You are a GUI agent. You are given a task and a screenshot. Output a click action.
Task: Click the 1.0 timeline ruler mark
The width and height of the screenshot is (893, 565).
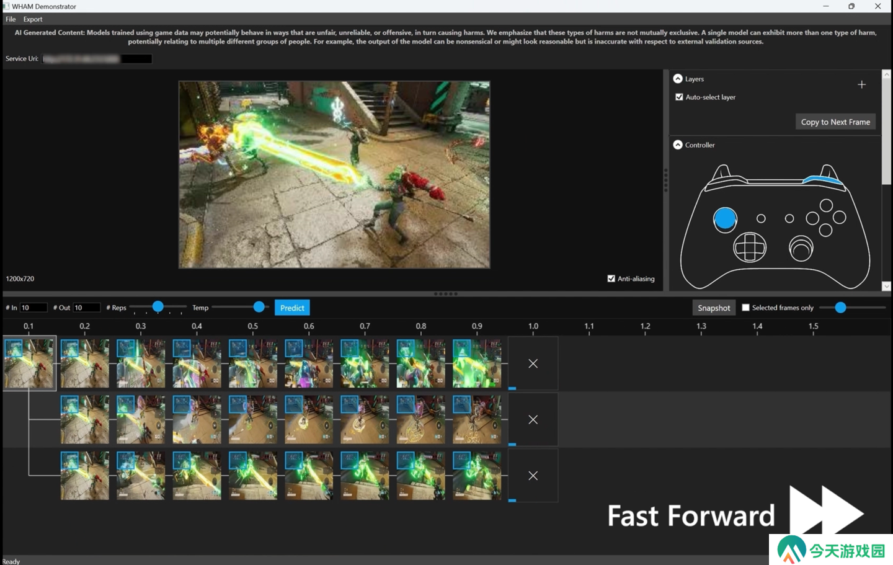[x=533, y=326]
